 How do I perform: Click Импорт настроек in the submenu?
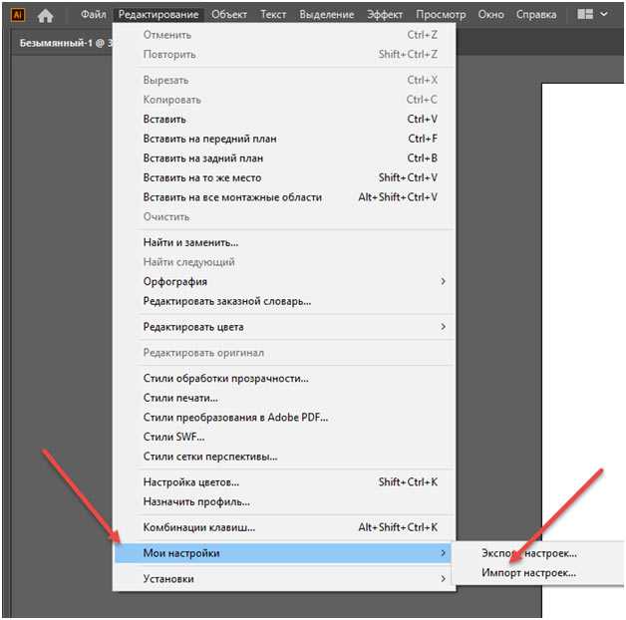[539, 573]
